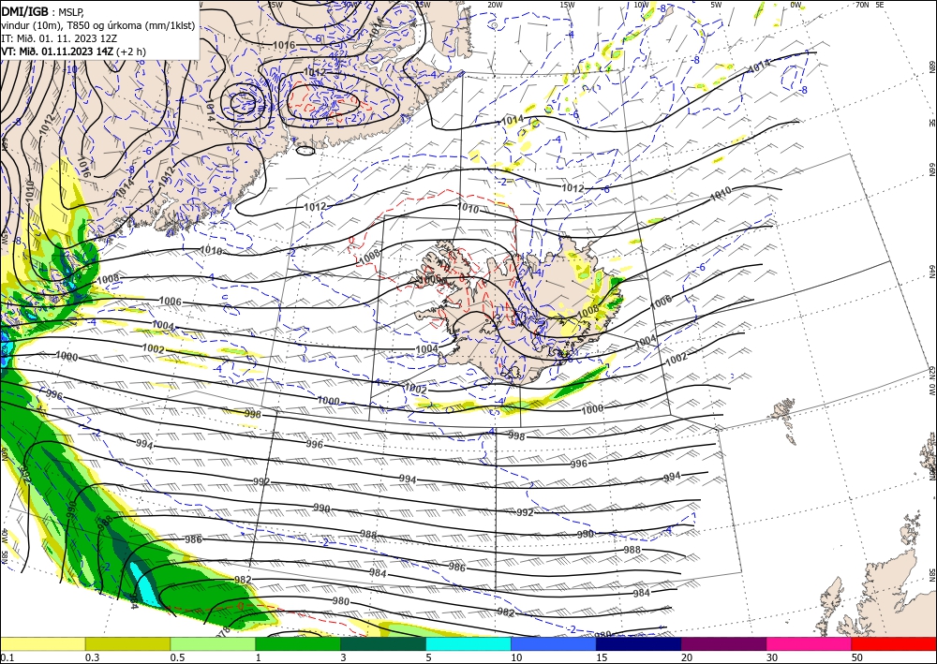Screen dimensions: 937x664
Task: Click the '1' legend value label
Action: coord(259,657)
